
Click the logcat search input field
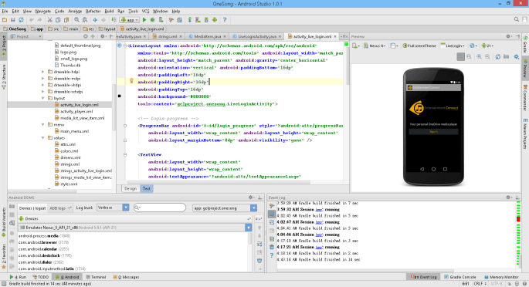pyautogui.click(x=160, y=208)
